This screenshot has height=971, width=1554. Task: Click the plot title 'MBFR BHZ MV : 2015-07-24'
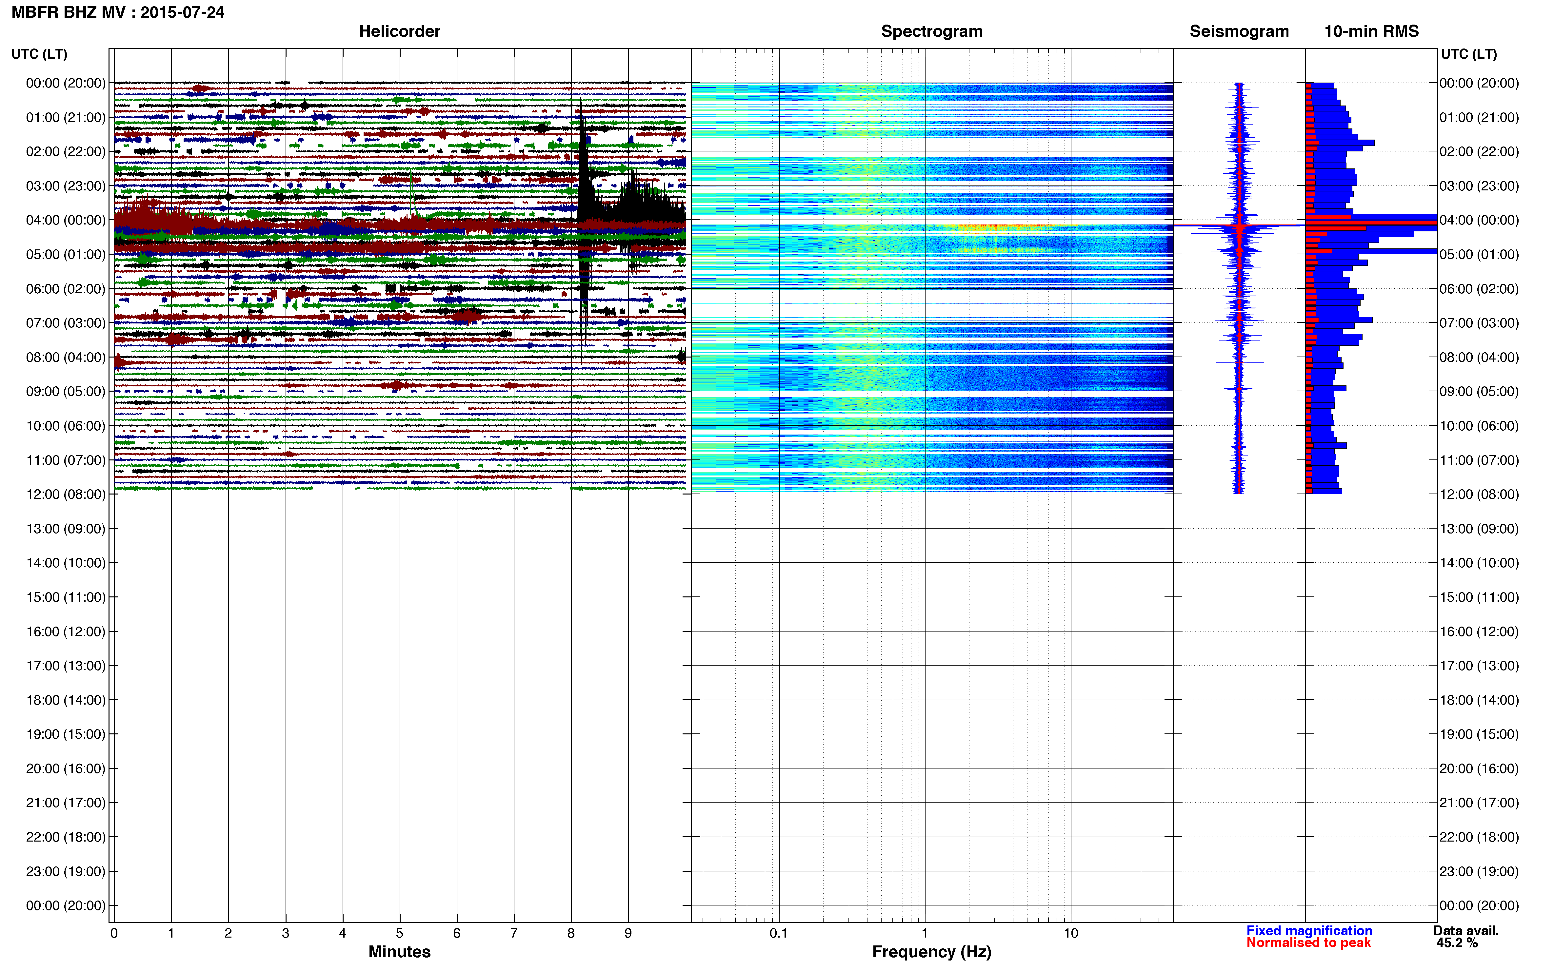(118, 12)
